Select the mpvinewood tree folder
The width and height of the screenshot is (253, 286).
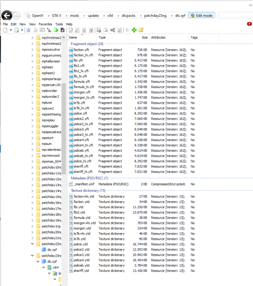pyautogui.click(x=48, y=156)
